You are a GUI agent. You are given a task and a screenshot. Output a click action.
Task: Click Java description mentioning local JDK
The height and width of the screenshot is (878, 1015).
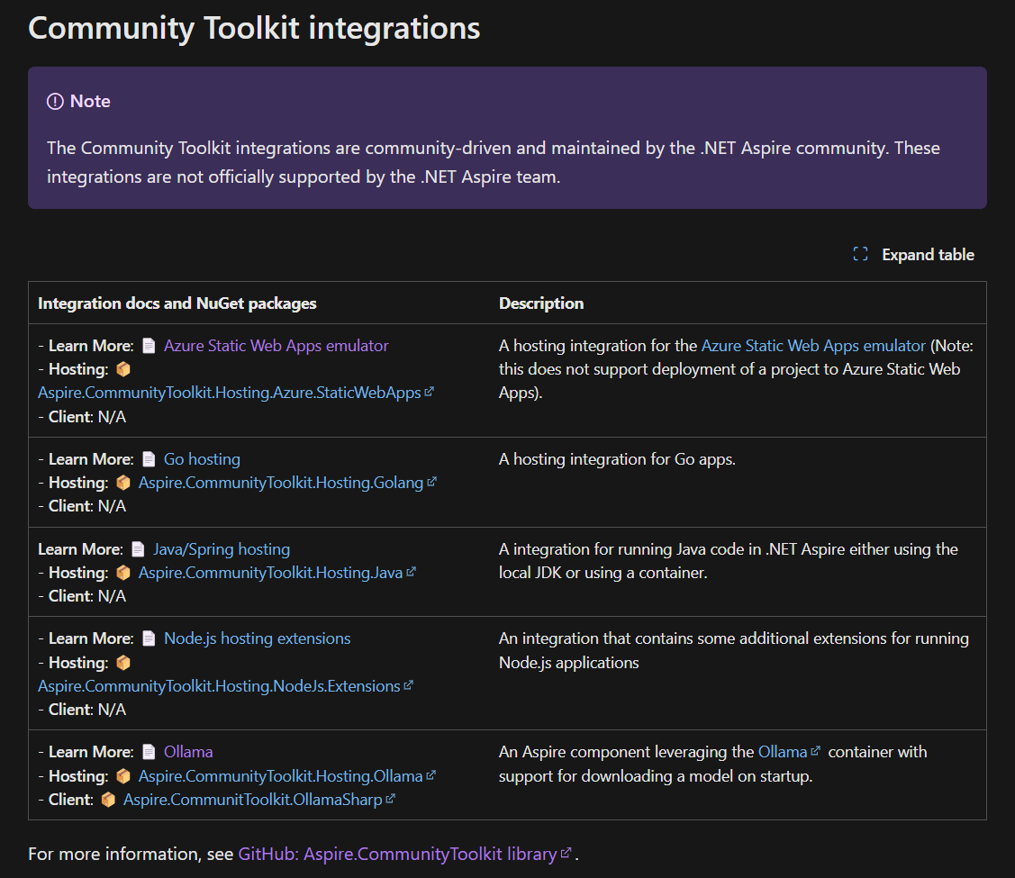[729, 561]
